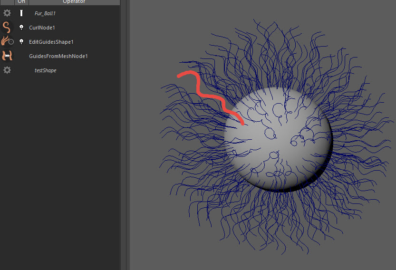Click the divider between stack and viewport
The image size is (396, 270).
(x=125, y=143)
